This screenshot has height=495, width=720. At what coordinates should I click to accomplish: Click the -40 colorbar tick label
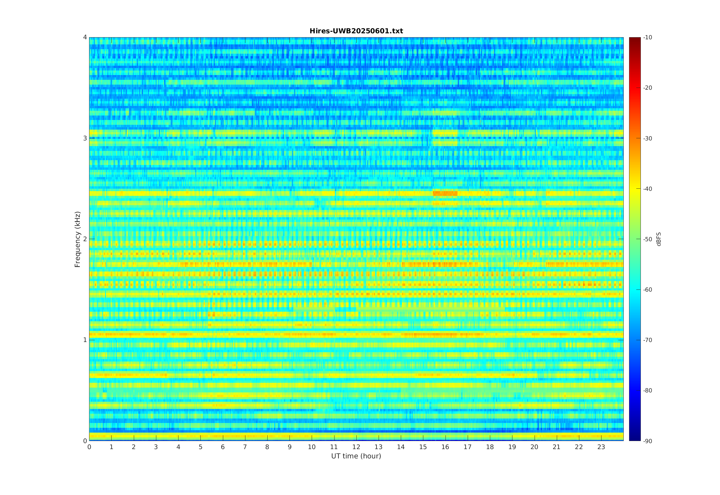point(647,189)
